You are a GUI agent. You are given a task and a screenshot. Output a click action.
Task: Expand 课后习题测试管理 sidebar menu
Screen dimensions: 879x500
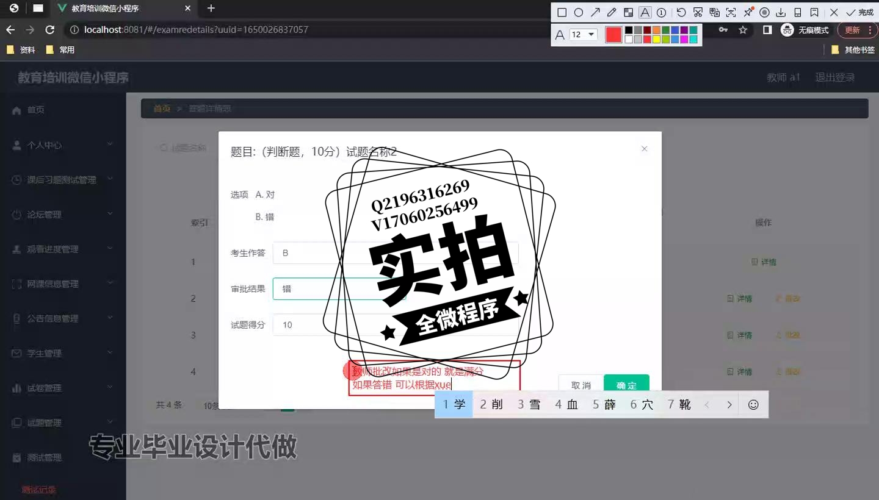(x=63, y=180)
